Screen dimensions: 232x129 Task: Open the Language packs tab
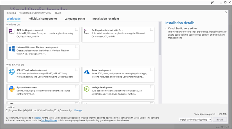75,19
